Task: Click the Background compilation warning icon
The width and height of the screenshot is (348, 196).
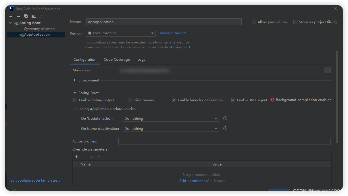Action: point(272,100)
